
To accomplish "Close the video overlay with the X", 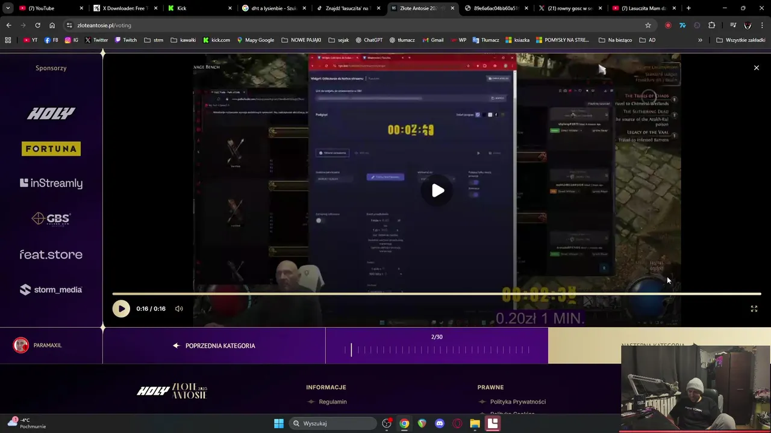I will click(757, 68).
